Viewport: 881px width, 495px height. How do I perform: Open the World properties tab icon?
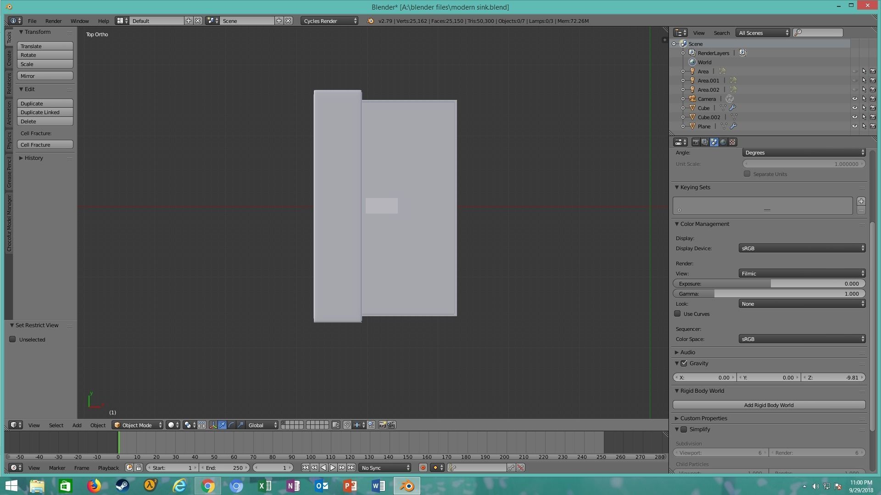pos(723,142)
